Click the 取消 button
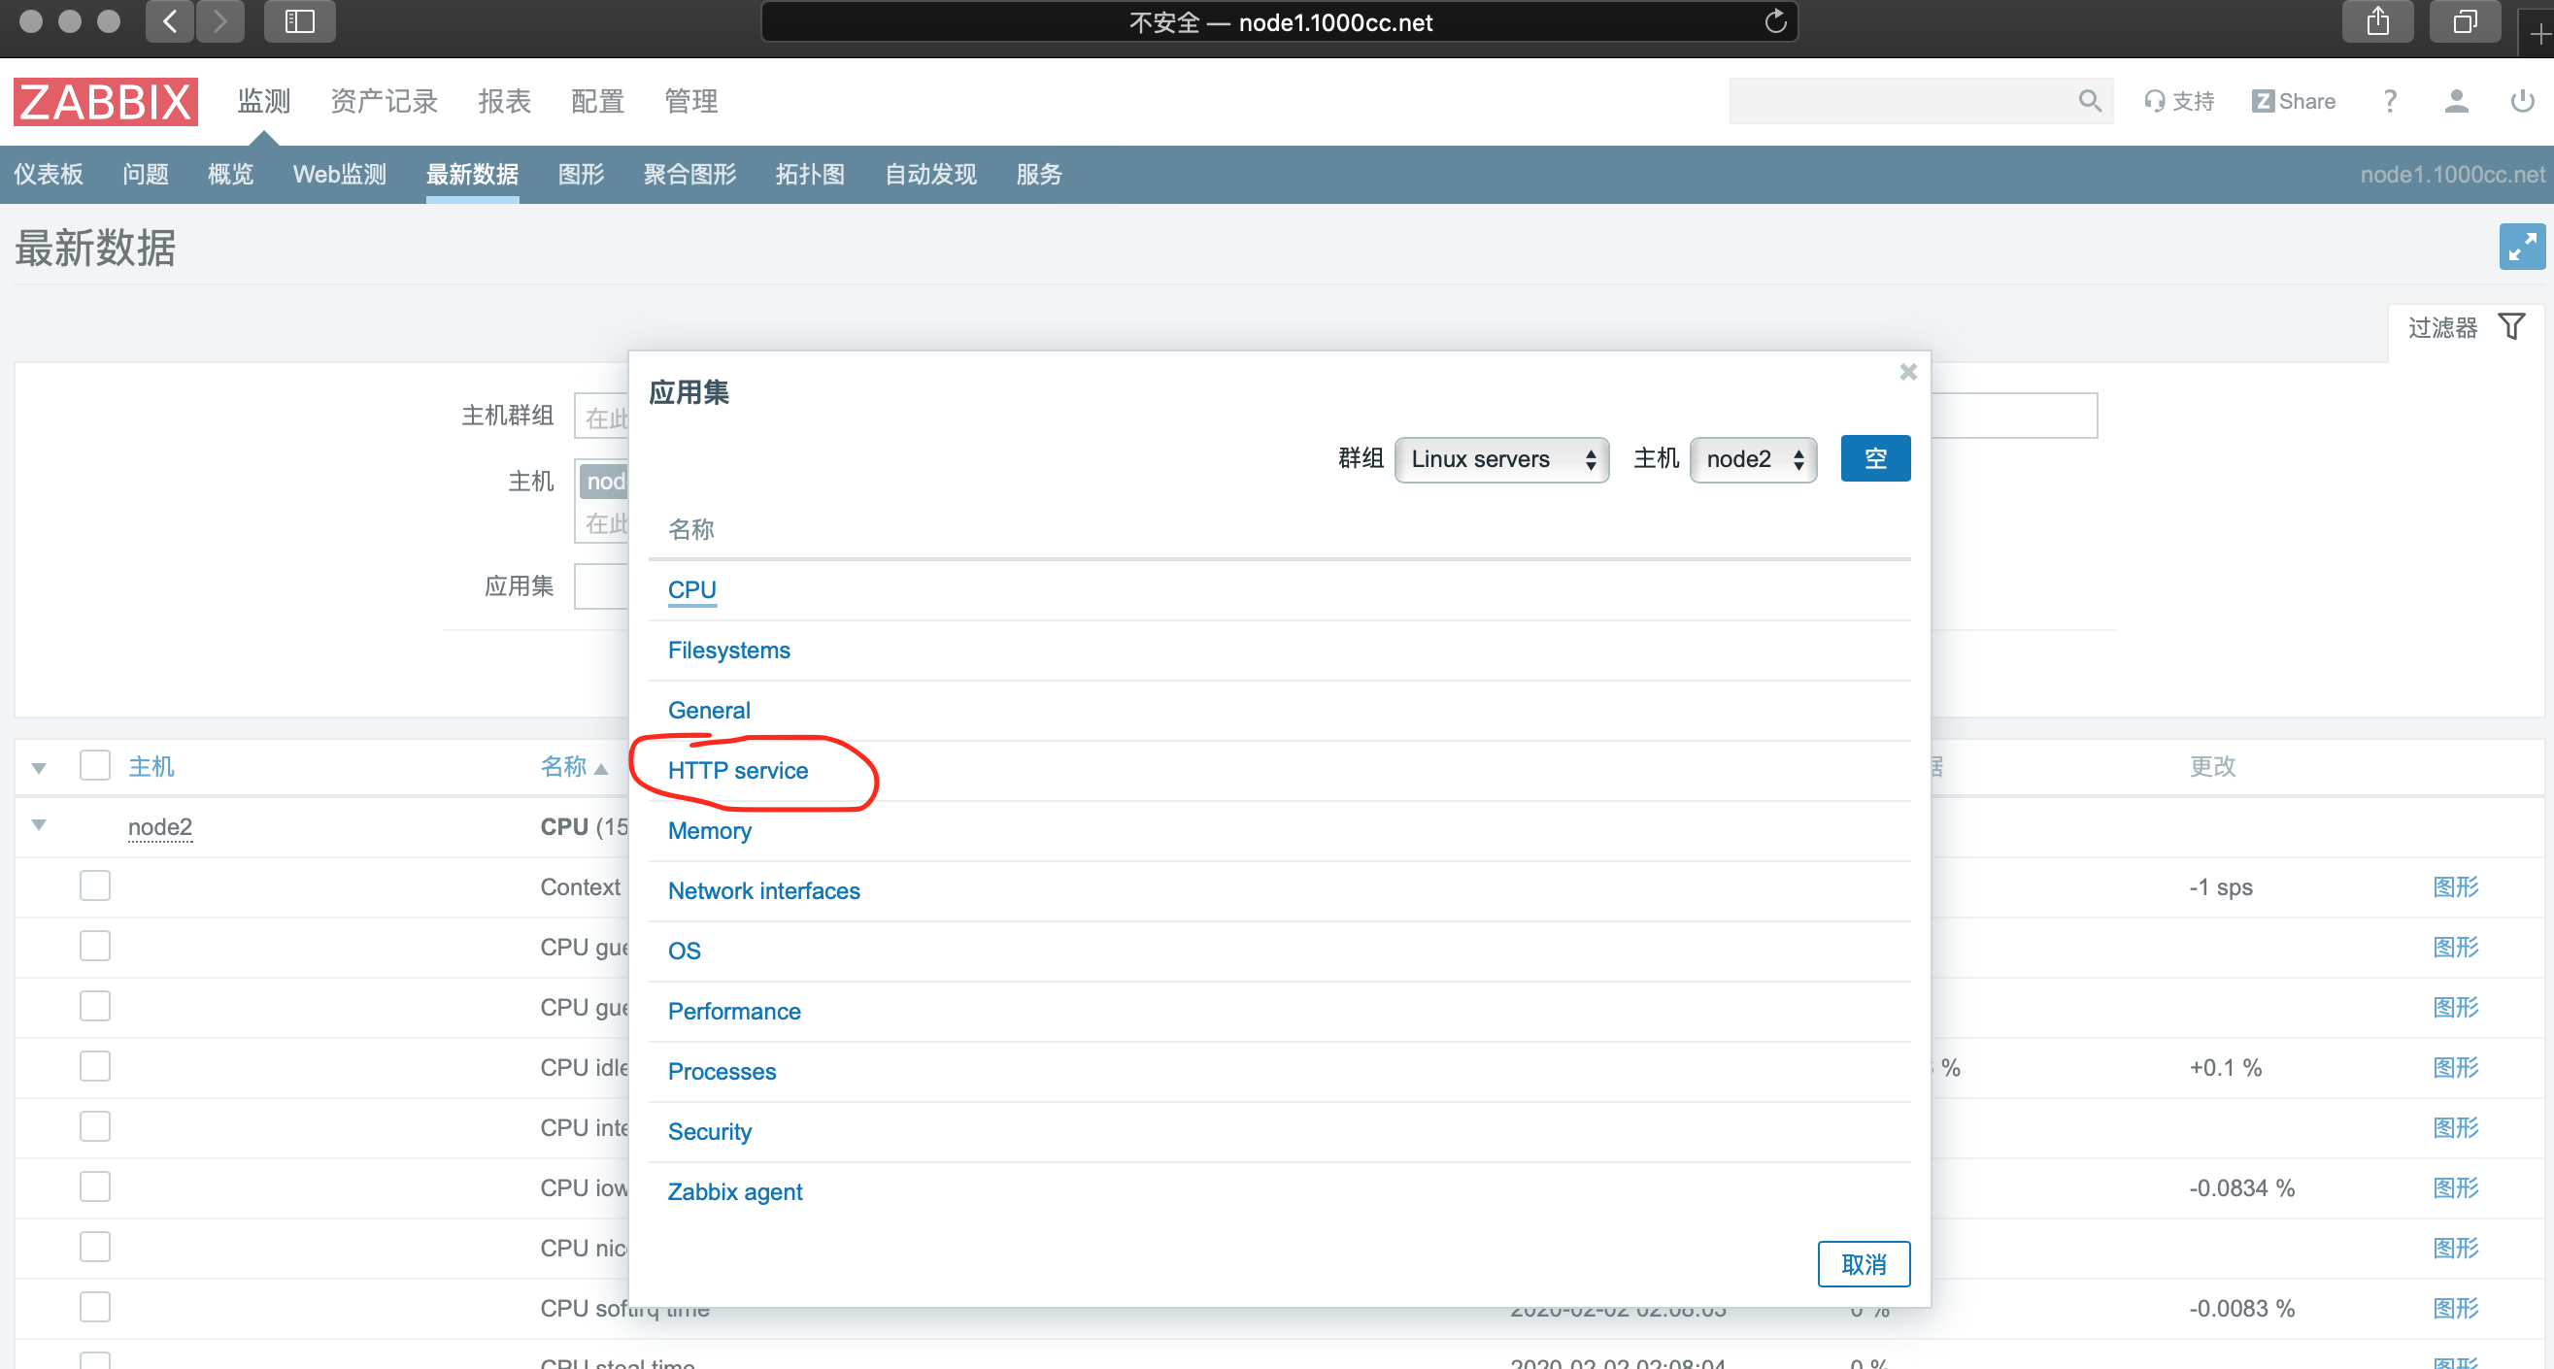Screen dimensions: 2554x1369 tap(1863, 1264)
